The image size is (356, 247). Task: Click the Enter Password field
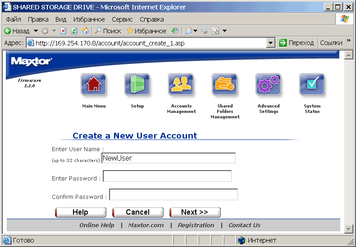coord(167,176)
